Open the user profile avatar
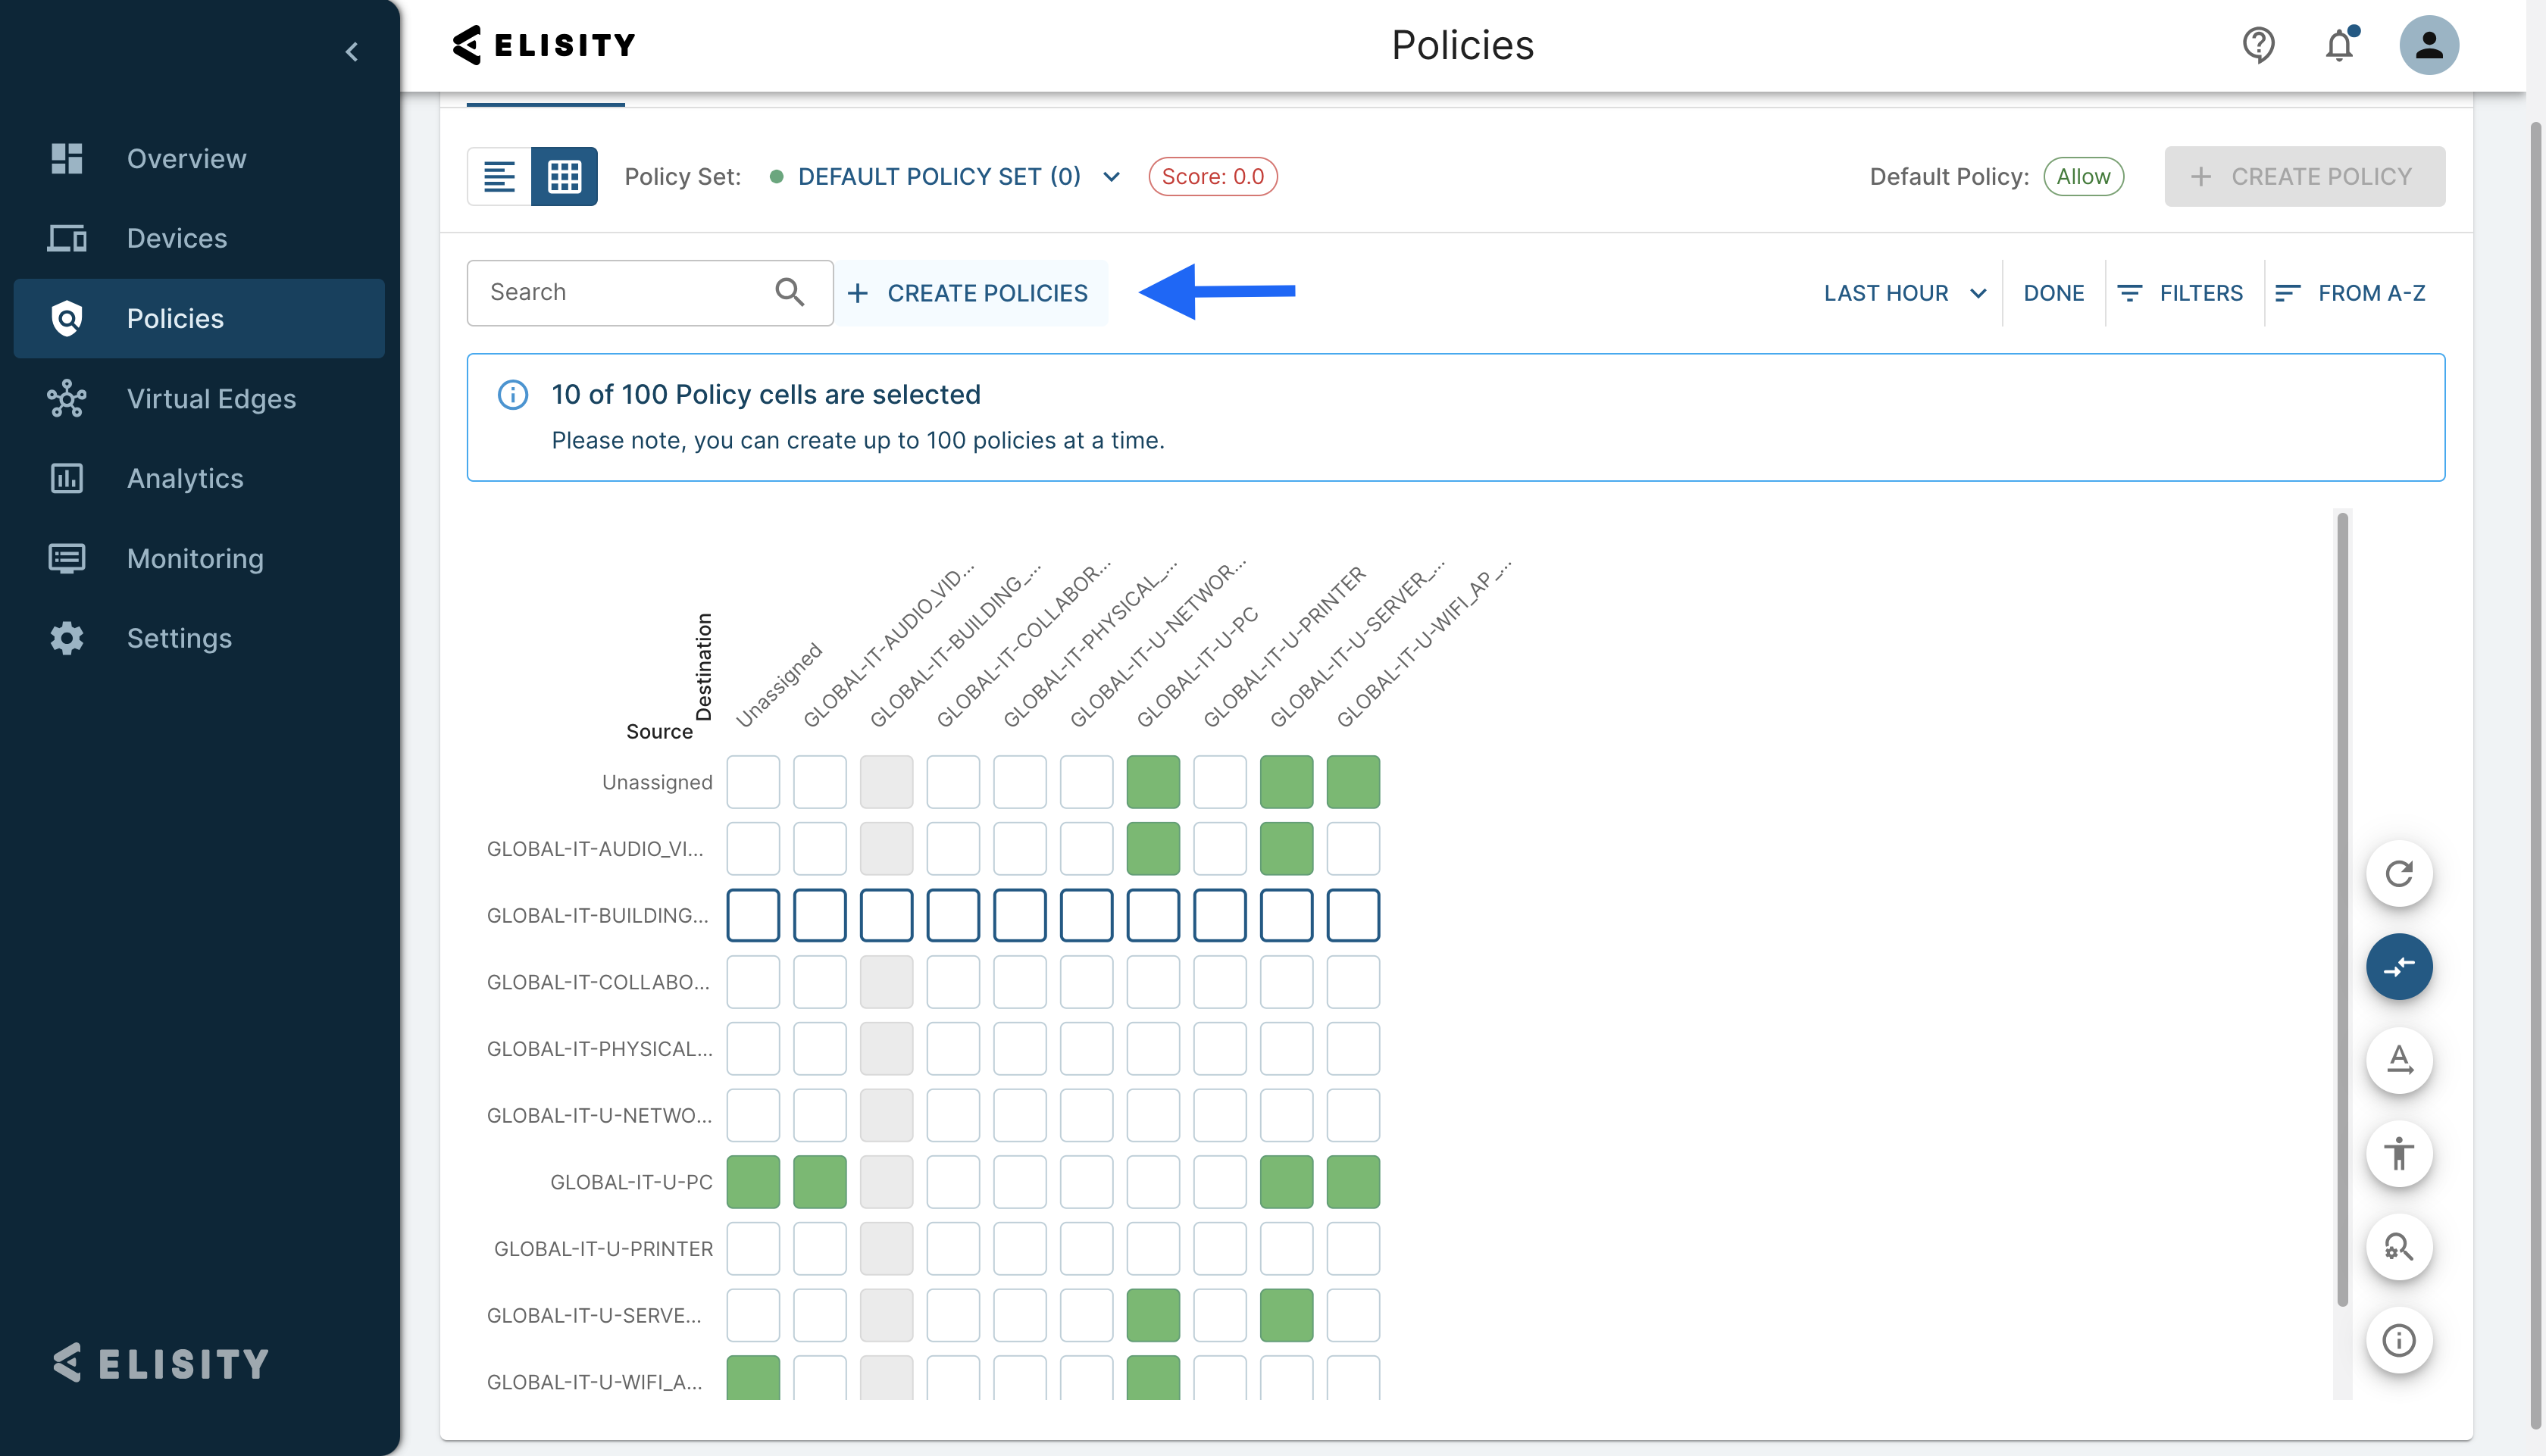 click(2429, 45)
